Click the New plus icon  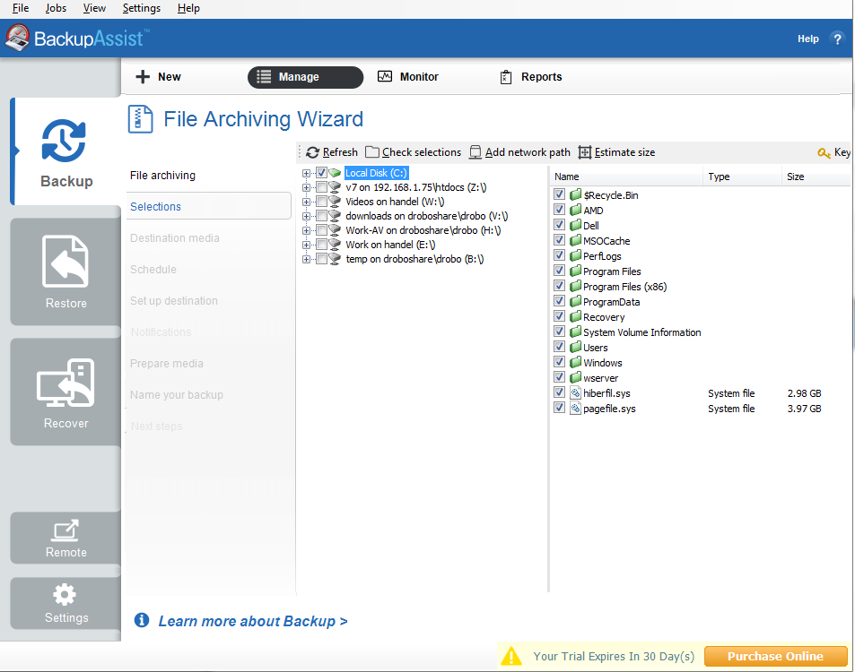pos(143,77)
